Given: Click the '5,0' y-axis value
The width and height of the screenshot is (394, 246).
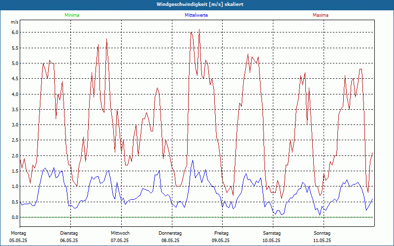Looking at the screenshot, I should 15,63.
